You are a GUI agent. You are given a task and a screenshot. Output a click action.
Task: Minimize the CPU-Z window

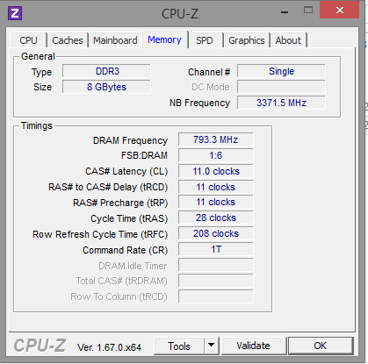(285, 12)
